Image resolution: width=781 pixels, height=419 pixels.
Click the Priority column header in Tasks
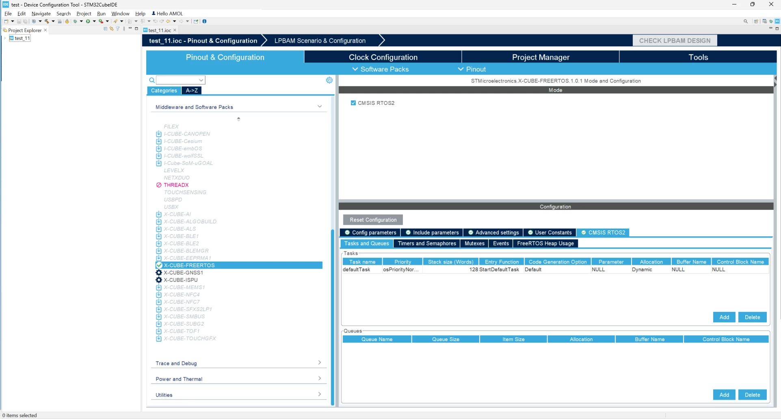coord(402,262)
